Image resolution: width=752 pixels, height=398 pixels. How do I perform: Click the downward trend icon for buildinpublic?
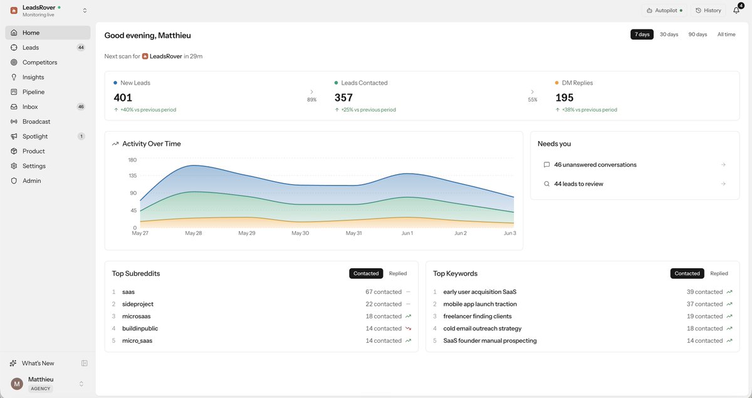(408, 328)
